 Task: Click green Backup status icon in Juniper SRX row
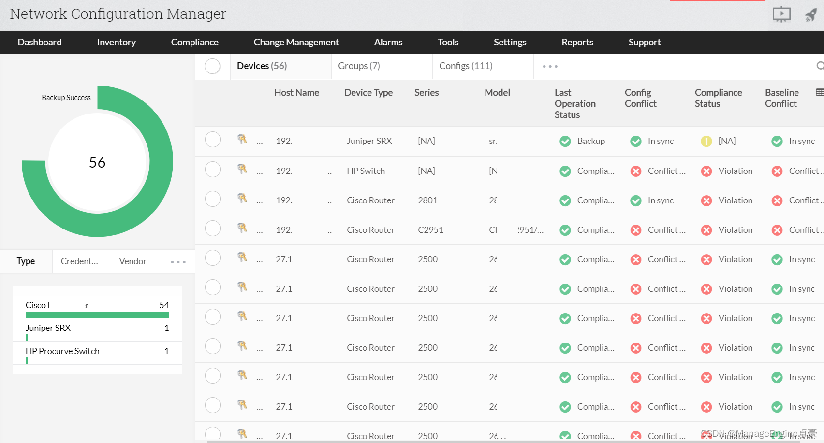565,141
